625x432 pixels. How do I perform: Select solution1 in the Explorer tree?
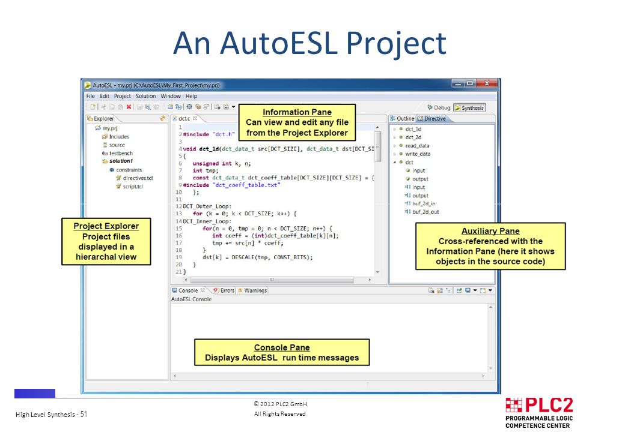118,161
